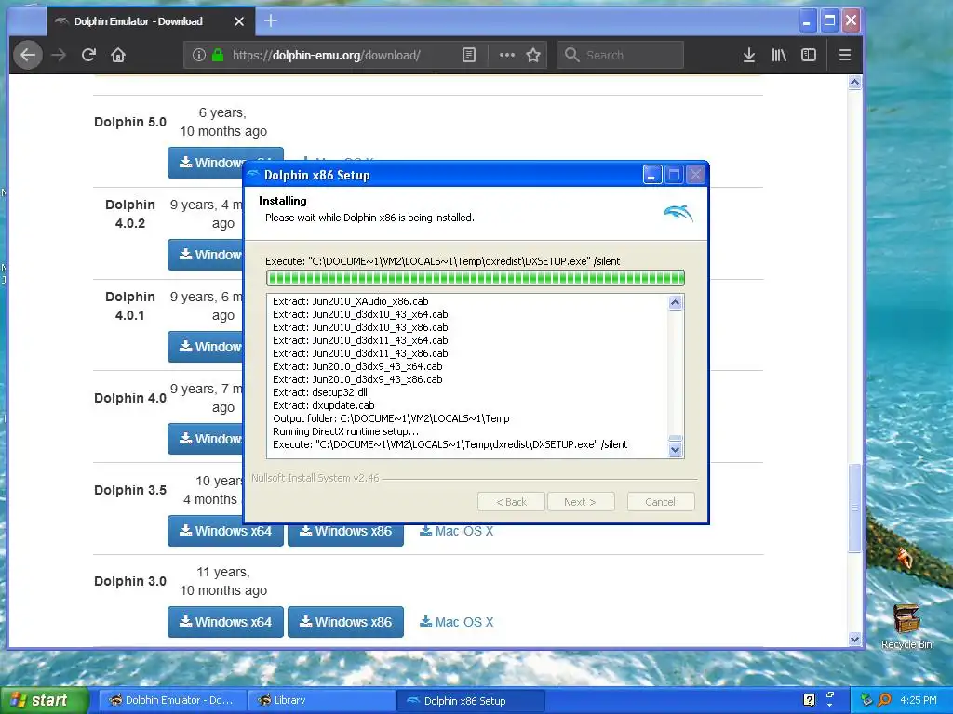Image resolution: width=953 pixels, height=714 pixels.
Task: Click the Cancel button in Dolphin setup
Action: (x=660, y=502)
